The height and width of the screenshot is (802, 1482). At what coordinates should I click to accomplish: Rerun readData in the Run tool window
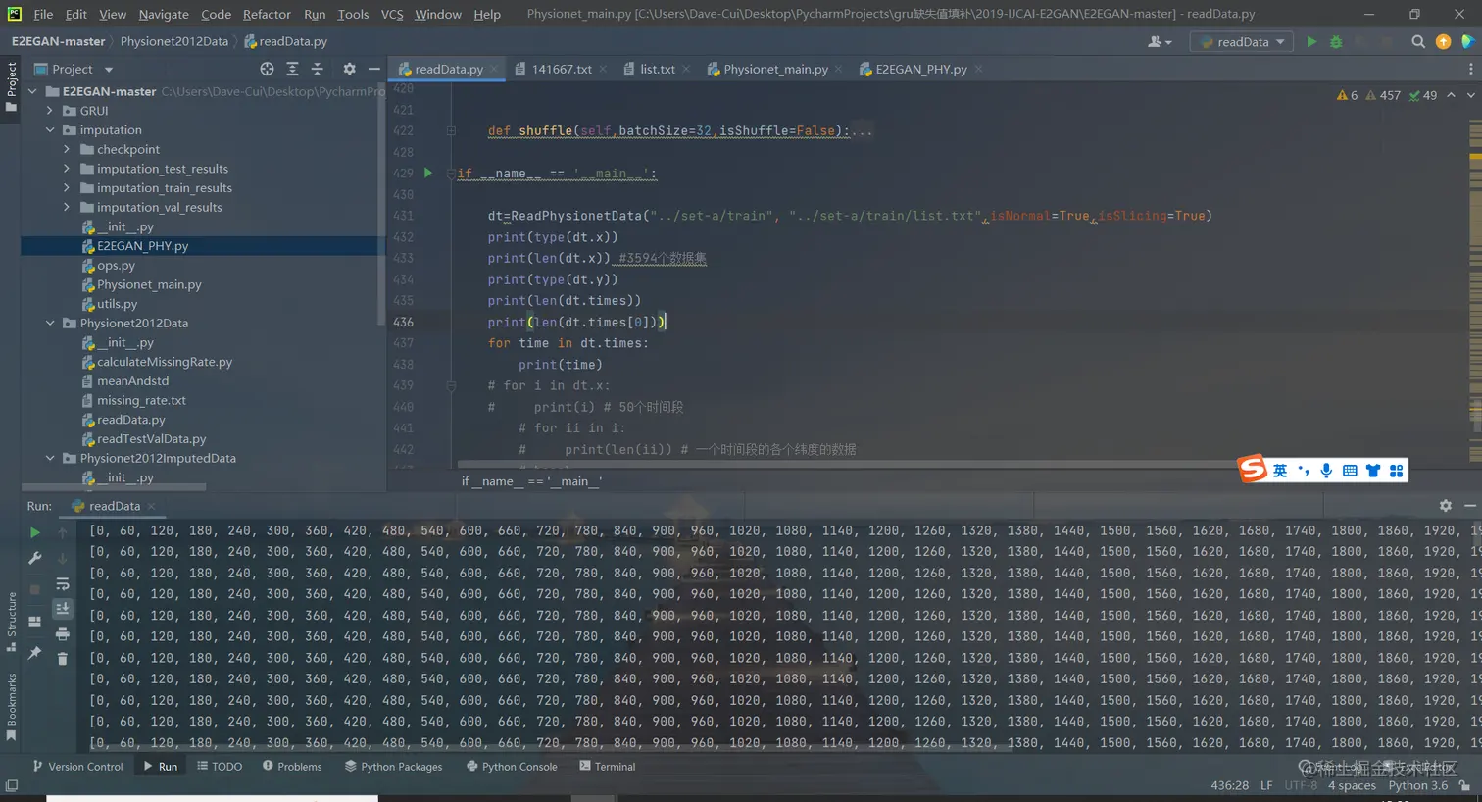(34, 532)
